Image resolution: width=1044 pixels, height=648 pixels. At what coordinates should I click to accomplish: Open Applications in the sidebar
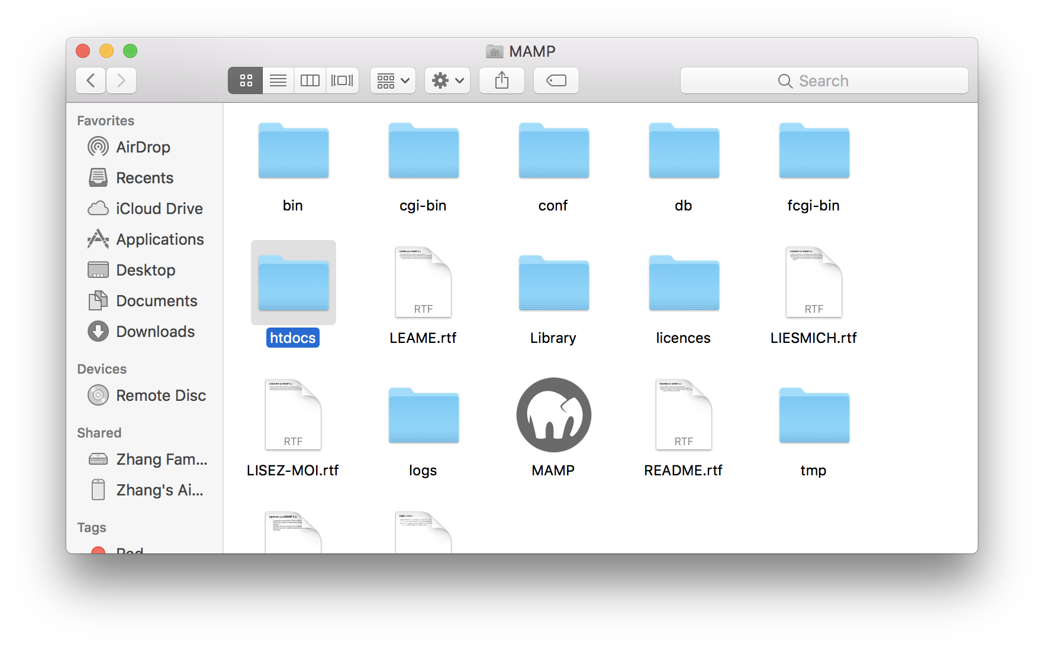(160, 239)
